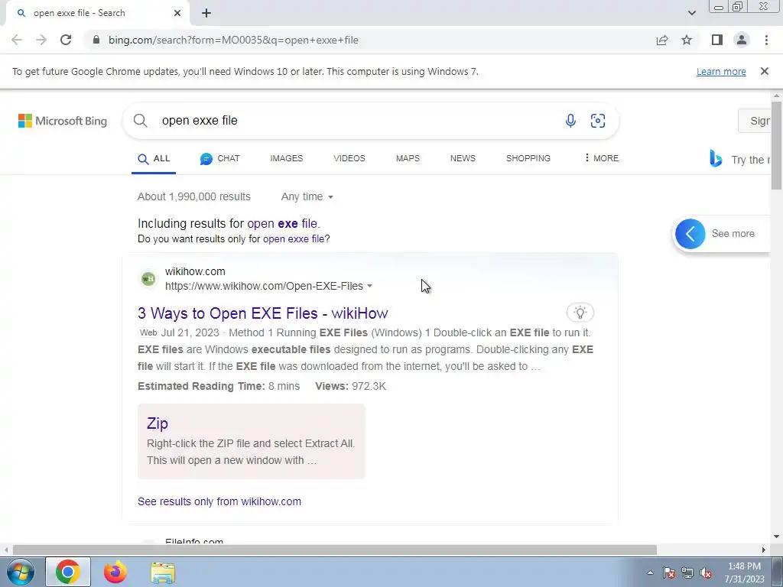Screen dimensions: 783x587
Task: Click 'Estimated Reading Time: 8 mins' text
Action: pyautogui.click(x=219, y=386)
